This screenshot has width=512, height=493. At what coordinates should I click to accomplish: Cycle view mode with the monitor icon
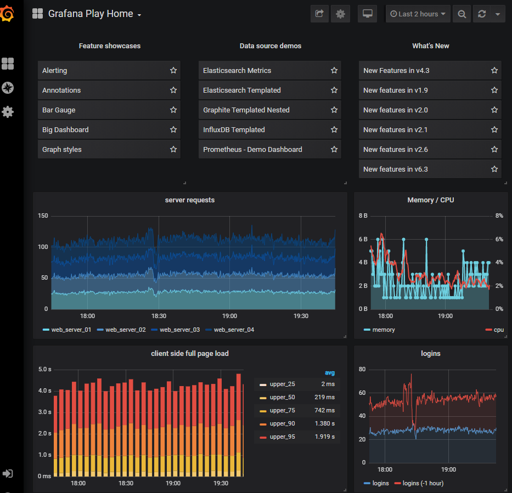(x=367, y=14)
